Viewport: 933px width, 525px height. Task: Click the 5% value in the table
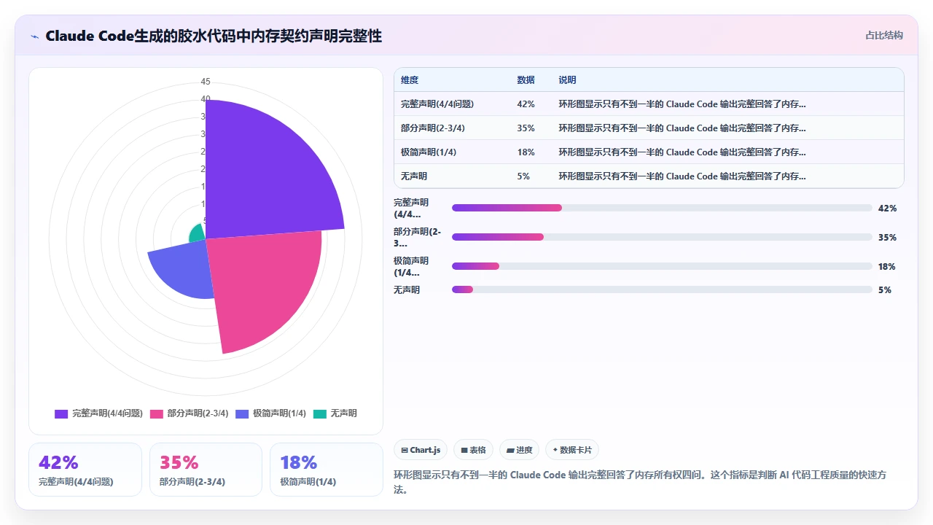pyautogui.click(x=523, y=176)
